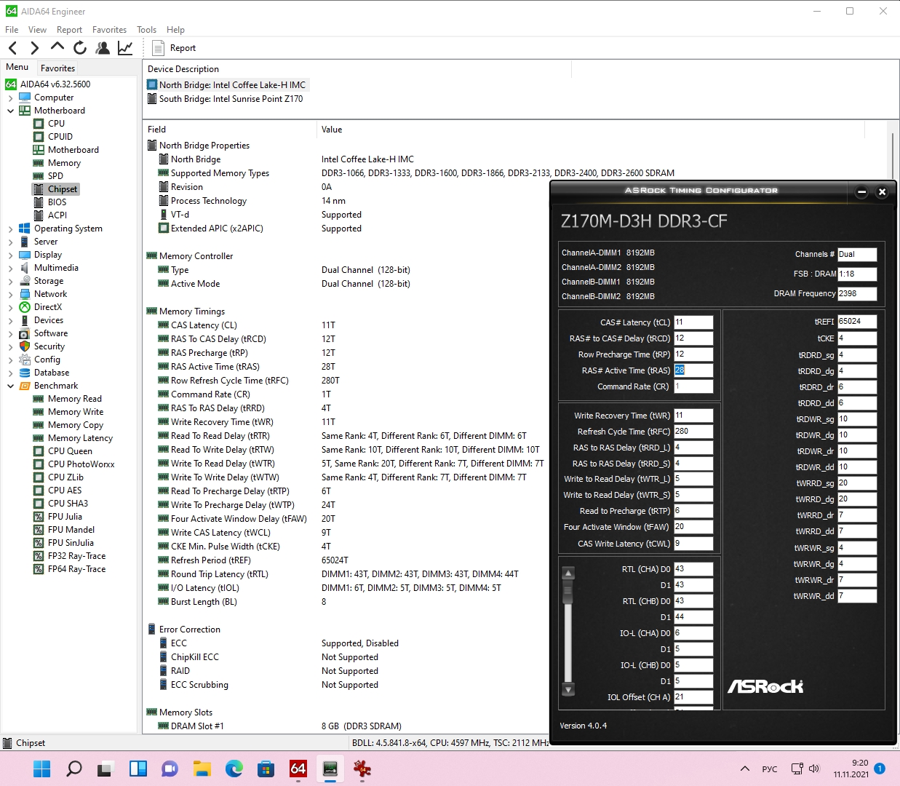The width and height of the screenshot is (900, 786).
Task: Click the scroll up arrow in ASRock panel
Action: [569, 573]
